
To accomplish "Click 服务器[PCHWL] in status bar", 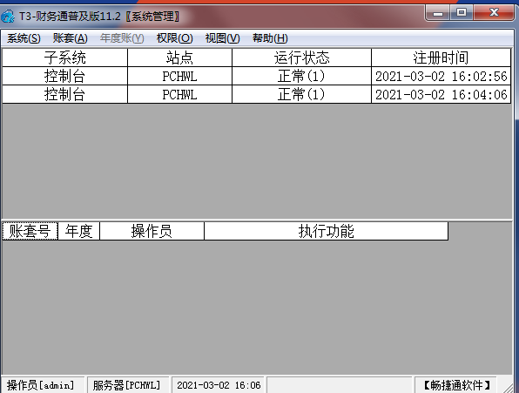I will pos(127,385).
